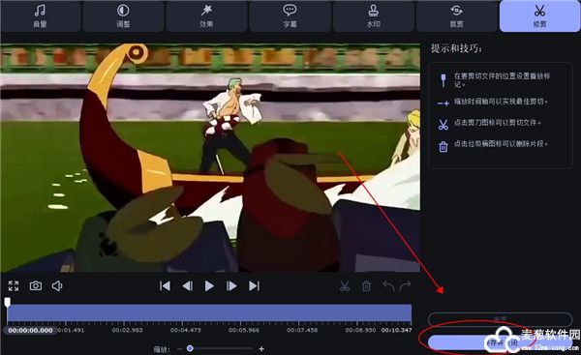581x355 pixels.
Task: Delete the segment with the trash icon below preview
Action: click(x=366, y=286)
